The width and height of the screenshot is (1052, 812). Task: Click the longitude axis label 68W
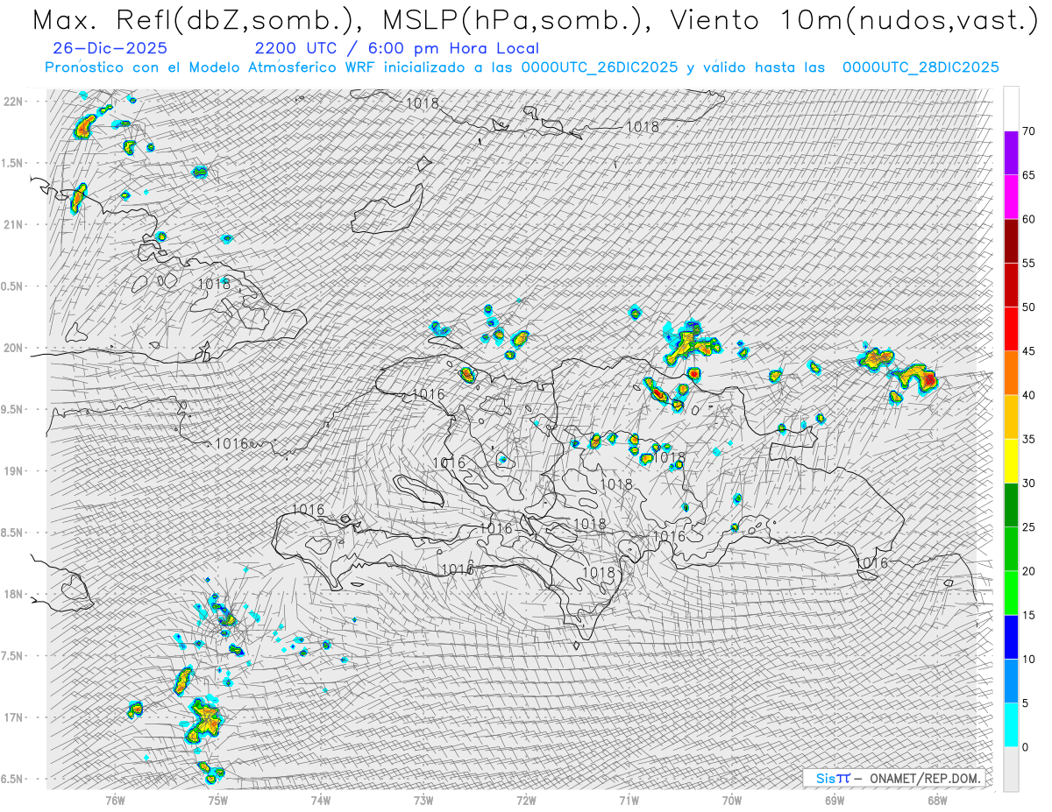[x=937, y=800]
